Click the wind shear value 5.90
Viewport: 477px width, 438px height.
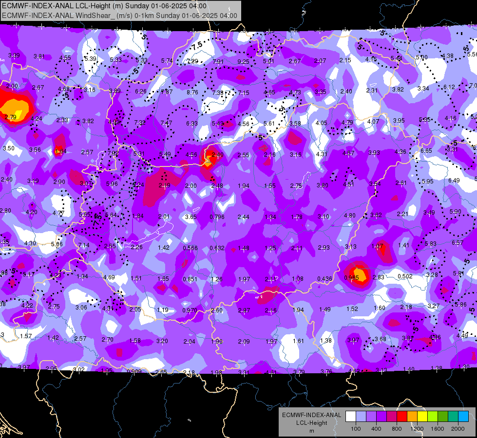[x=456, y=212]
